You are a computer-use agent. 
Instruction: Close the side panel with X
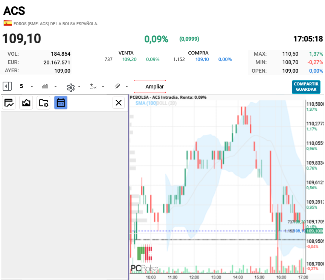(119, 102)
